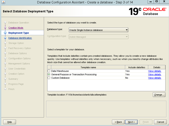Screen dimensions: 169x126
Task: Select the Data Warehouse template radio button
Action: (x=49, y=71)
